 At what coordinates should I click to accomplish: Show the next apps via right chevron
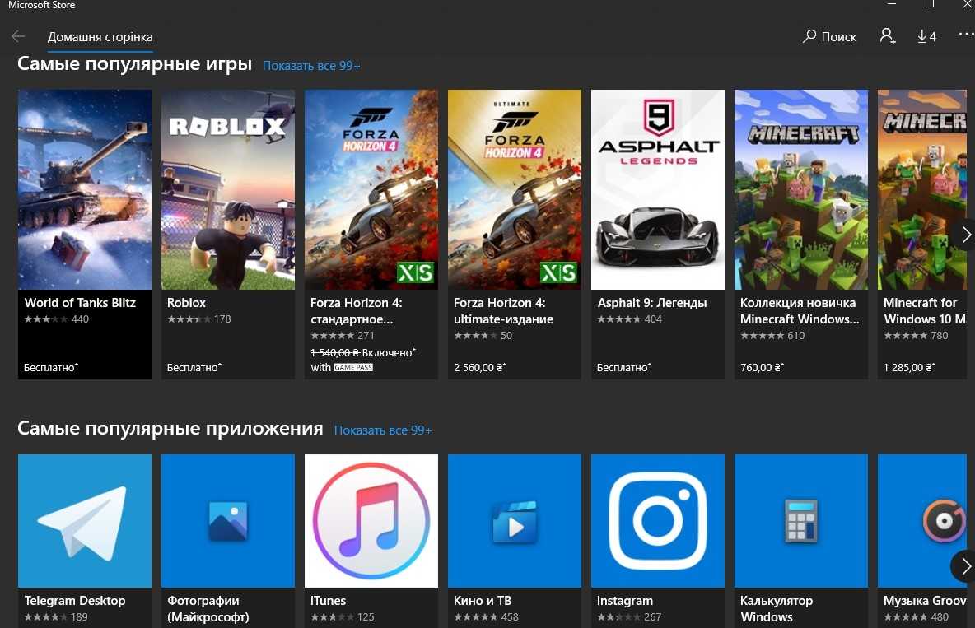click(964, 565)
